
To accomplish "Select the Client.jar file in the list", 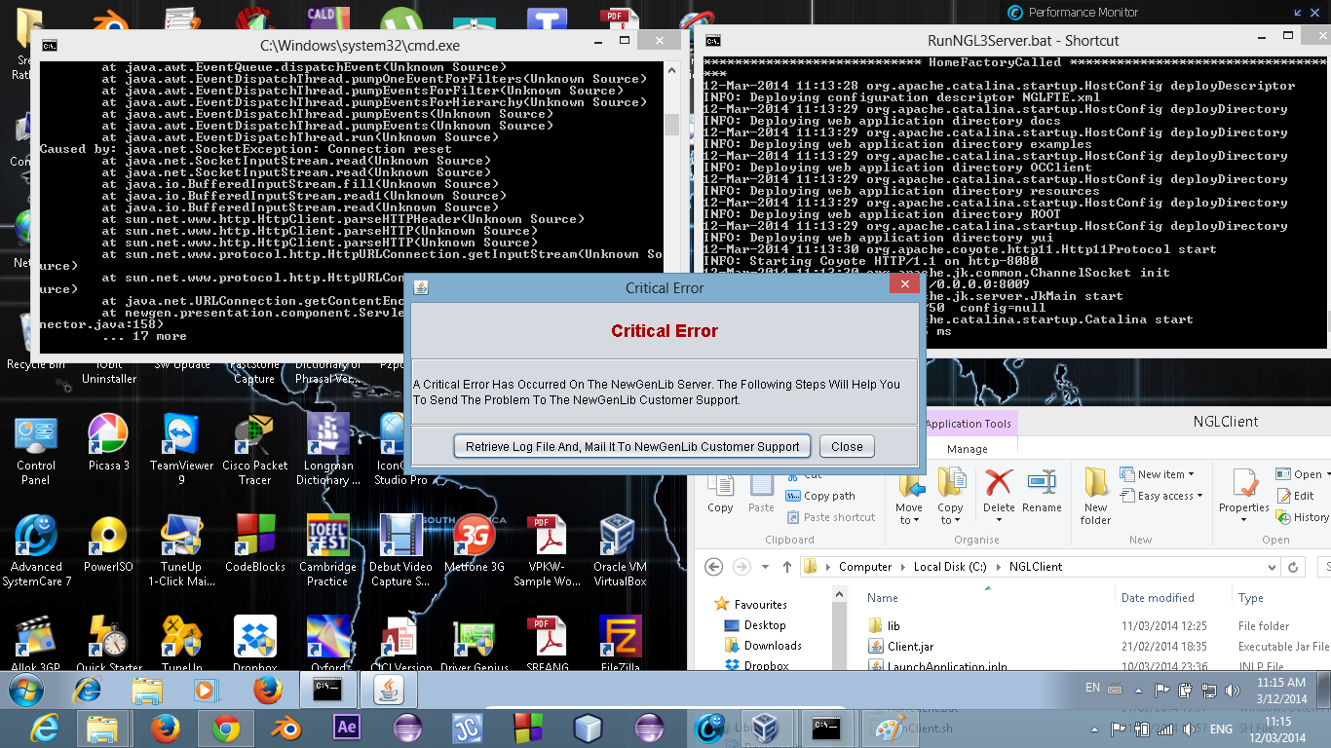I will click(910, 647).
